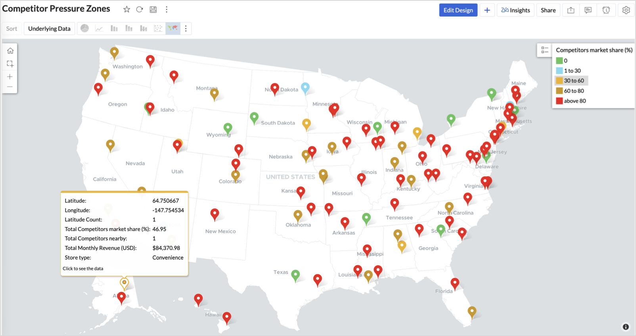This screenshot has width=636, height=336.
Task: Switch to line chart type
Action: pyautogui.click(x=99, y=29)
